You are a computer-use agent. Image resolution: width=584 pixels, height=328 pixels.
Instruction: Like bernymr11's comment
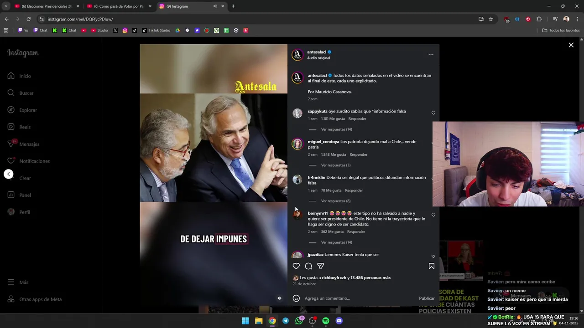pos(433,215)
